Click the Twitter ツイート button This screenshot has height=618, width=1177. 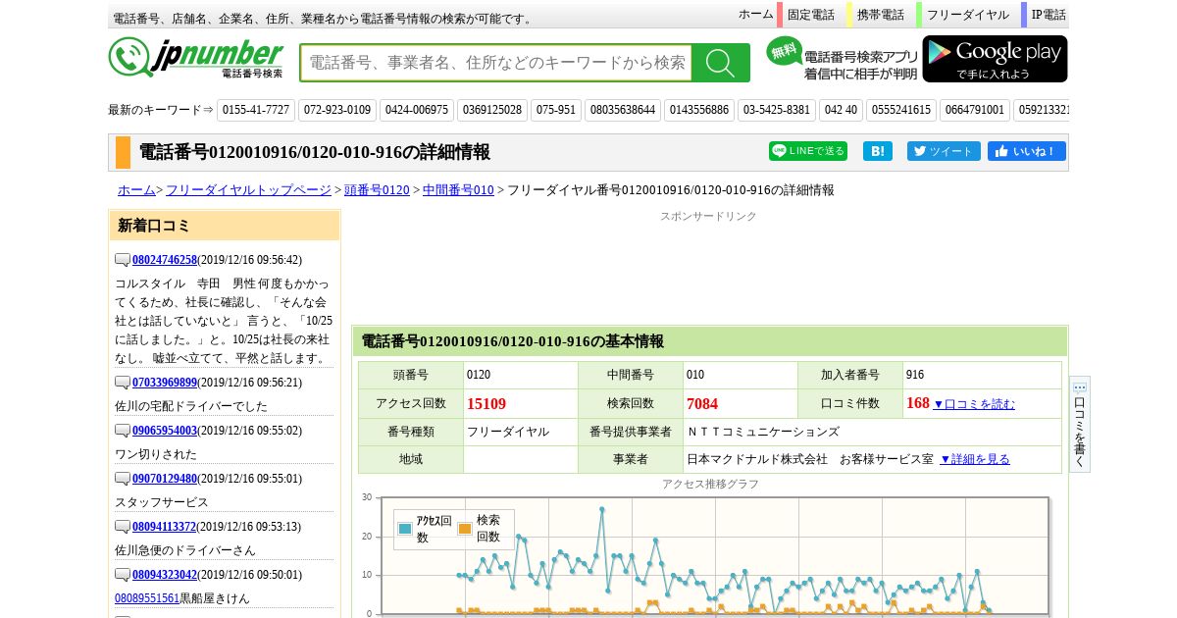(x=944, y=151)
